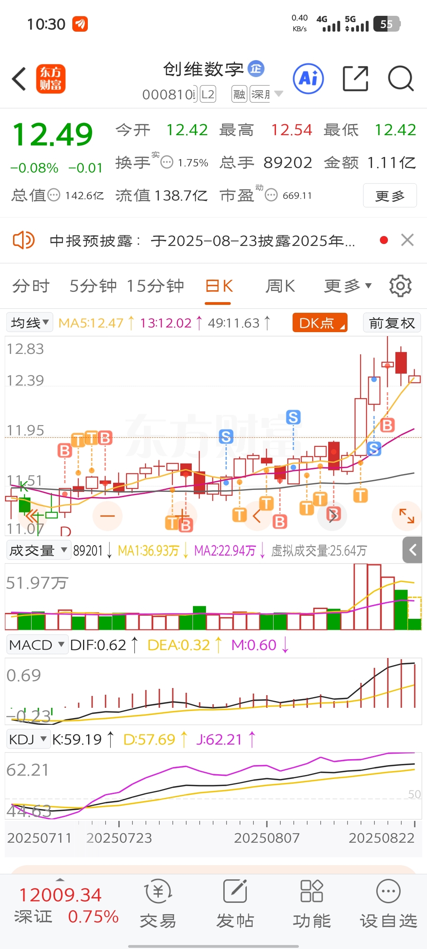Tap the fullscreen expand chart icon
This screenshot has height=949, width=427.
[x=406, y=516]
